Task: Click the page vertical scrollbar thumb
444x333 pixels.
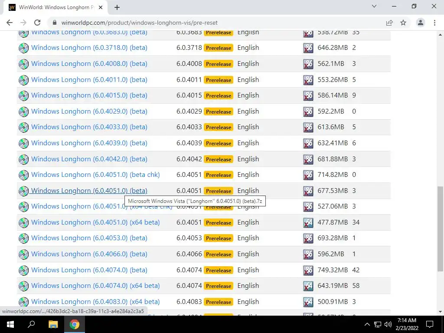Action: coord(441,229)
